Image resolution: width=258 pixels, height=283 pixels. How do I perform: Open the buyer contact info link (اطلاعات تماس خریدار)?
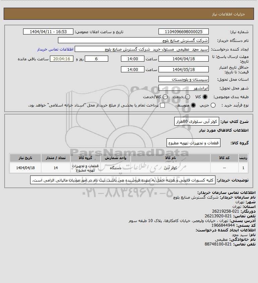[x=55, y=49]
